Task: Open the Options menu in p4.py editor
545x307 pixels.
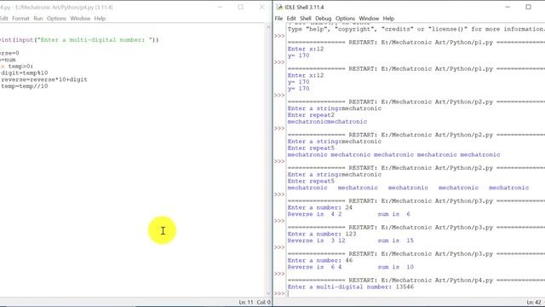Action: coord(56,19)
